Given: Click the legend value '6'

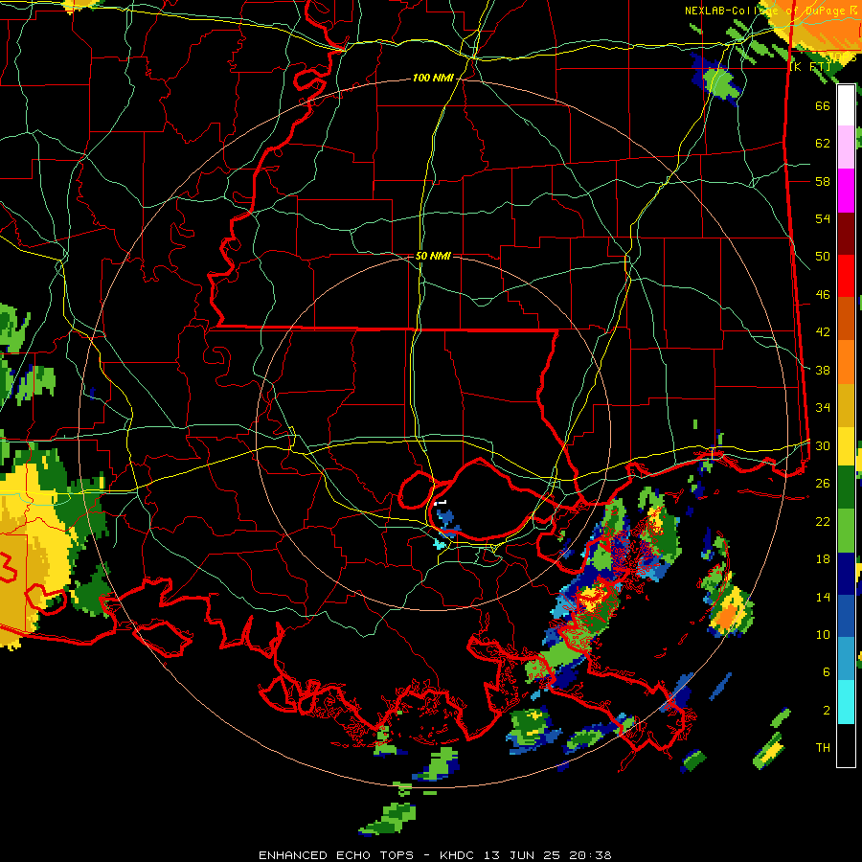Looking at the screenshot, I should pos(827,672).
